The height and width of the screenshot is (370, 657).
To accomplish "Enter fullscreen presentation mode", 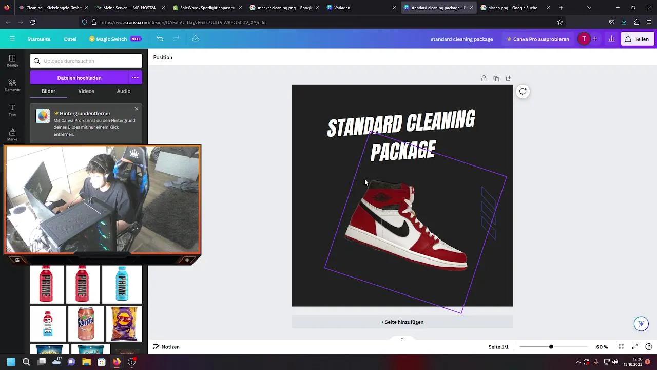I will point(635,347).
